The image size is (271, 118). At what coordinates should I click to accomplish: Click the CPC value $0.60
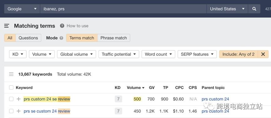click(x=178, y=99)
